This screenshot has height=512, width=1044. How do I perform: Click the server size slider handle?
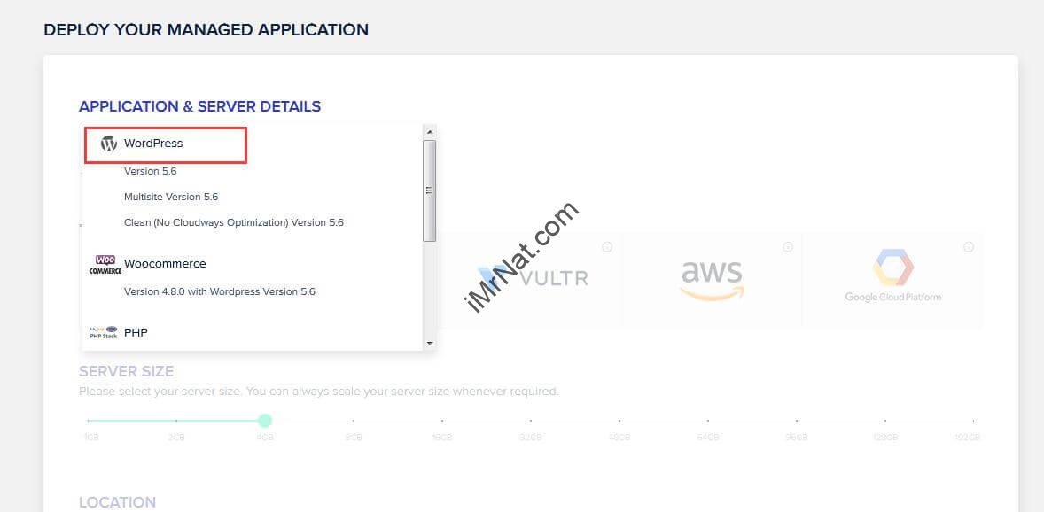(x=265, y=420)
